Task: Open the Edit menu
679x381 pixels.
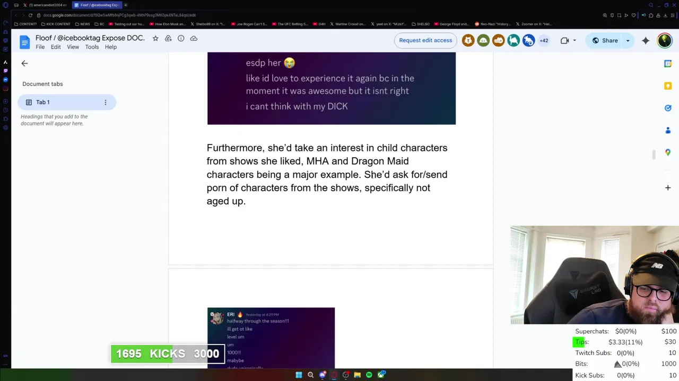Action: pos(56,47)
